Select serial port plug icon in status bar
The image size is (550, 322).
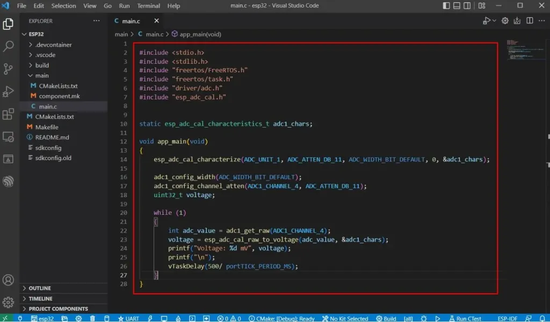click(x=20, y=318)
